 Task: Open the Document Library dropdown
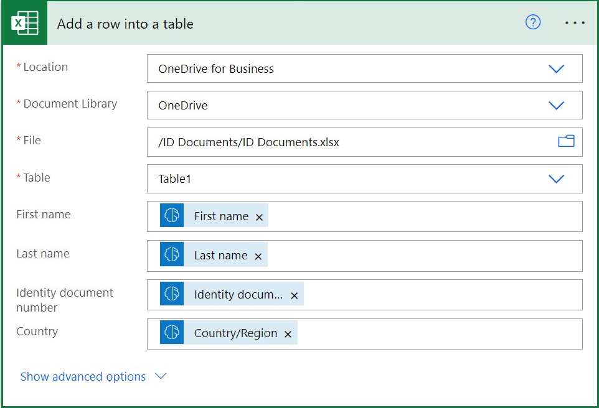pyautogui.click(x=556, y=105)
